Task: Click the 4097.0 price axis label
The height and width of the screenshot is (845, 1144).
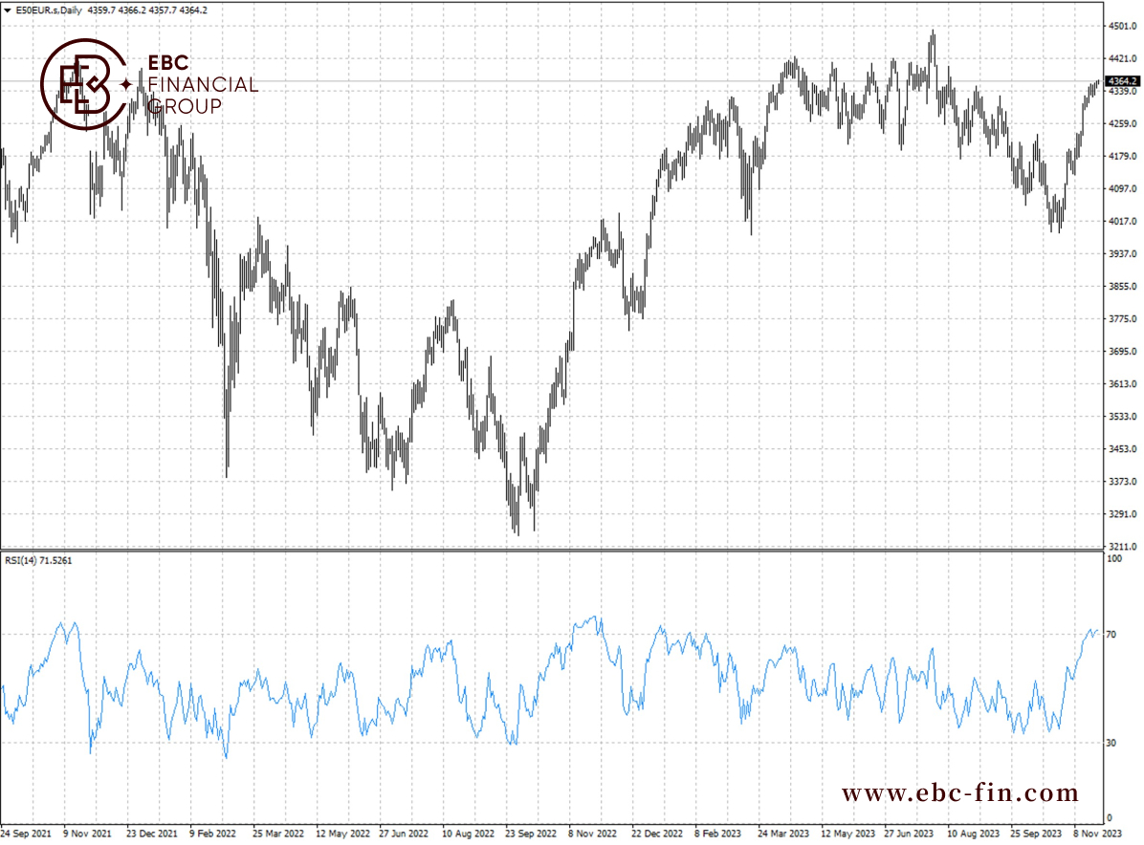Action: (1123, 189)
